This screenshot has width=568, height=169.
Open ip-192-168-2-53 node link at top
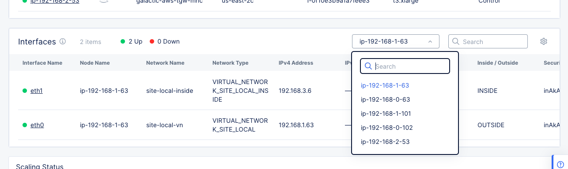pos(55,2)
